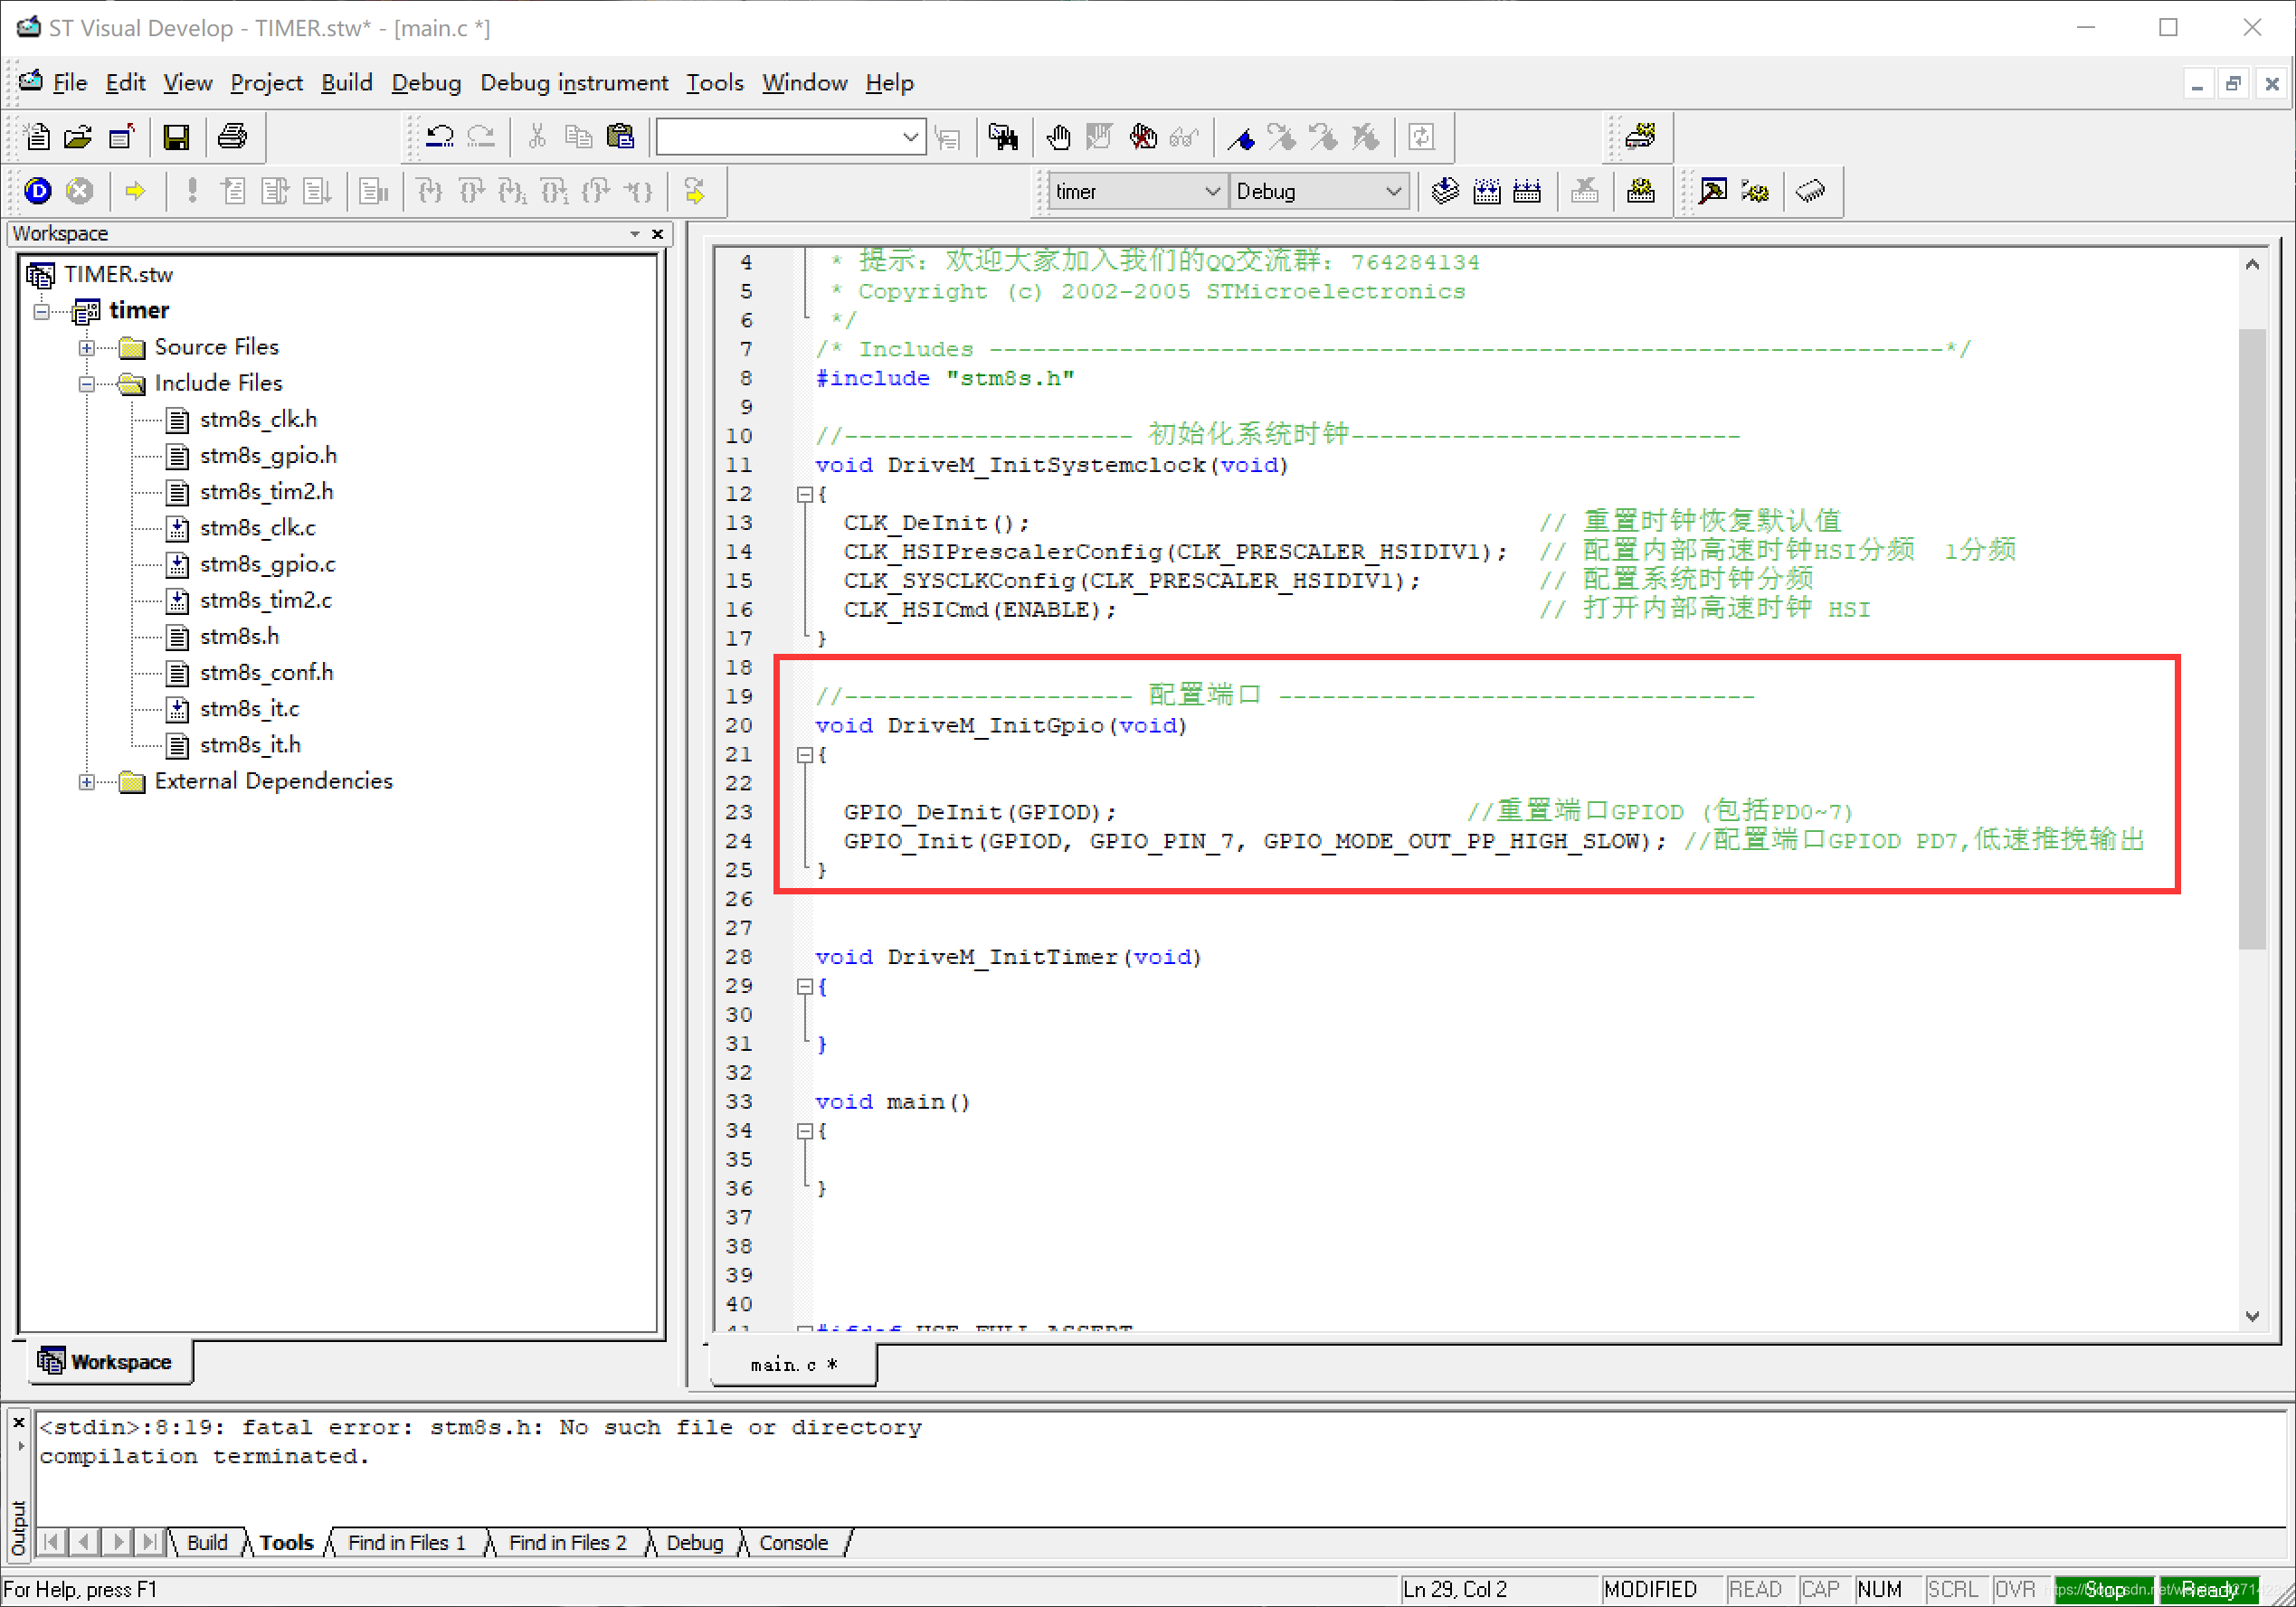Switch to Find in Files 2 tab
This screenshot has height=1607, width=2296.
pyautogui.click(x=568, y=1543)
